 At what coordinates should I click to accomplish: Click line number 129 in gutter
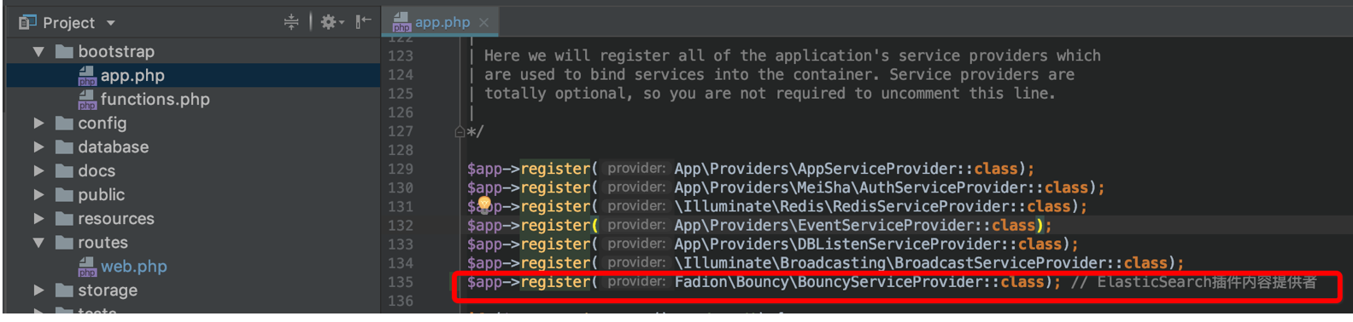pos(400,169)
